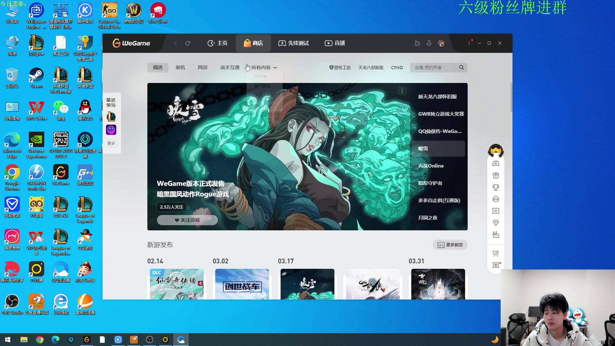Open the 创世战车 game thumbnail

(x=242, y=284)
